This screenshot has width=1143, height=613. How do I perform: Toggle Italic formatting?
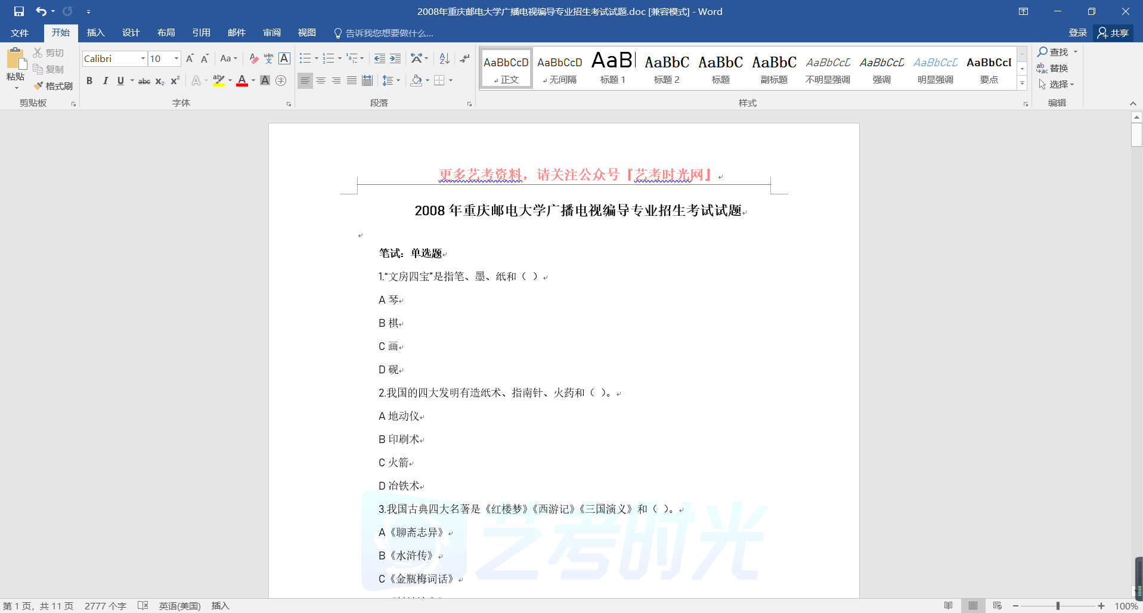click(105, 81)
